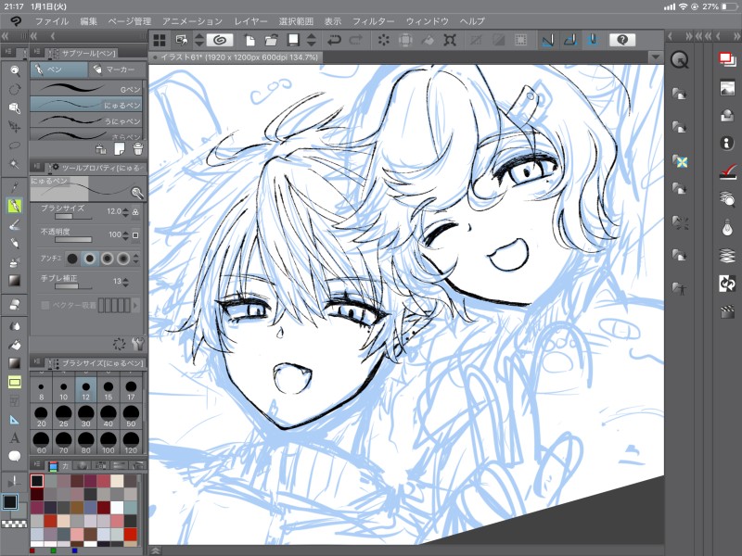Click the Scale/Rotate transform icon
The width and height of the screenshot is (742, 556).
(x=450, y=40)
